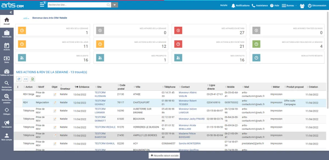Screen dimensions: 329x160
Task: Open the Mes affaires en retard tile
Action: (209, 30)
